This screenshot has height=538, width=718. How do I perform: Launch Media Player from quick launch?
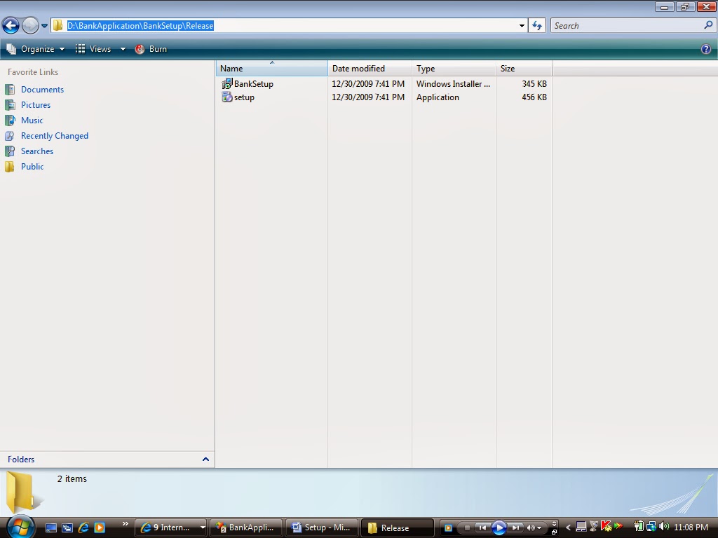pos(100,527)
